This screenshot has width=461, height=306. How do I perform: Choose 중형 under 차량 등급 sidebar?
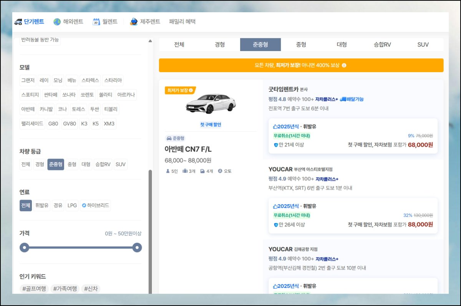[x=72, y=165]
